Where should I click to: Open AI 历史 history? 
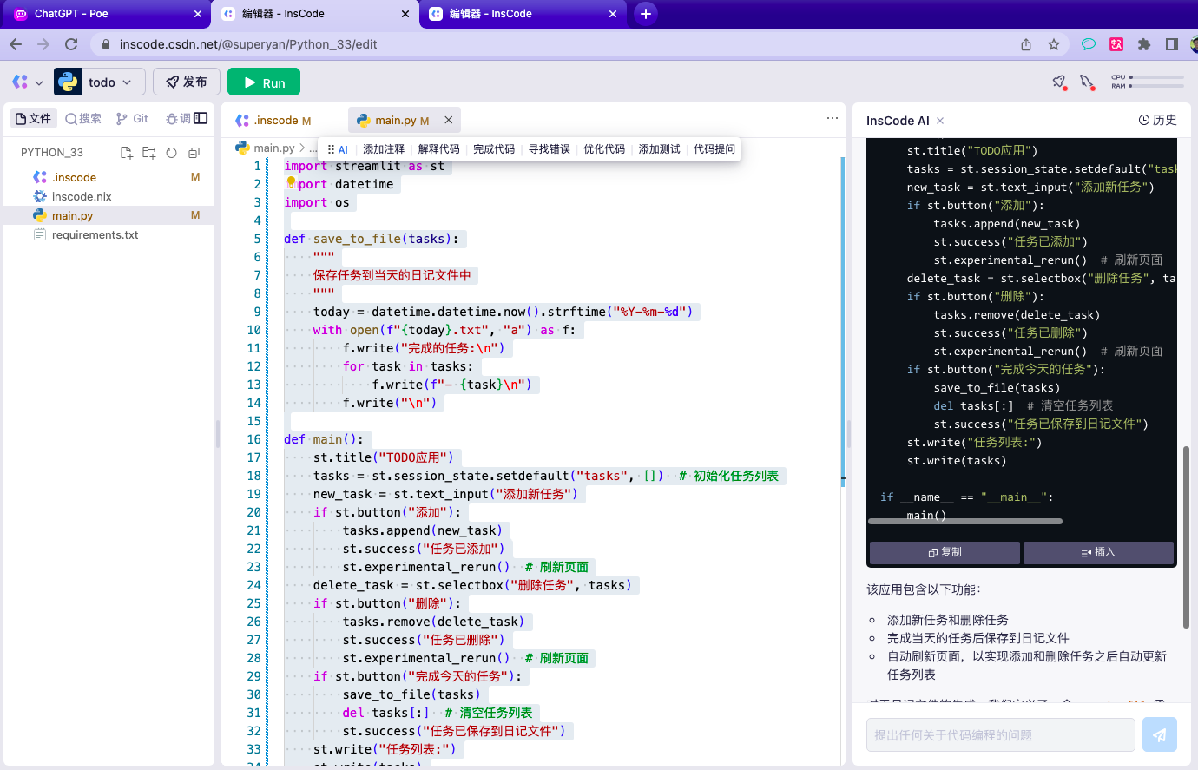(1157, 120)
